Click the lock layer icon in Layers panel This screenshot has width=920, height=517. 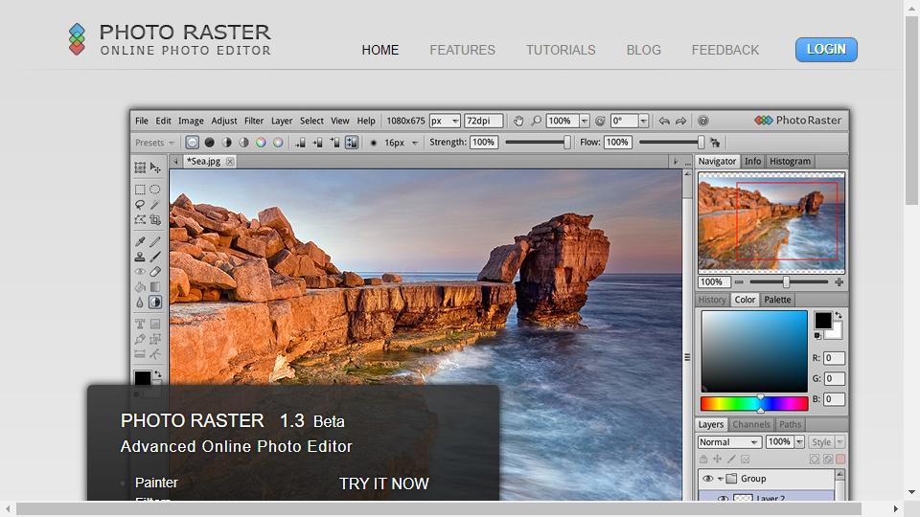click(703, 459)
